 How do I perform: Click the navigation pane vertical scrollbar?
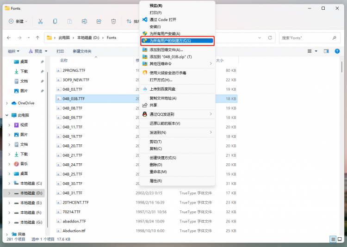(47, 139)
